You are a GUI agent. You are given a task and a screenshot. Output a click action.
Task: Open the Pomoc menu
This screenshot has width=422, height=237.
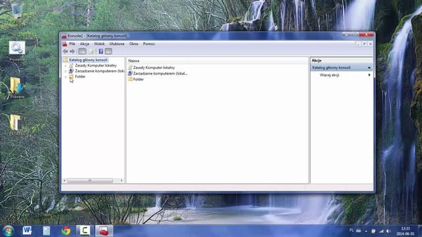pos(149,44)
